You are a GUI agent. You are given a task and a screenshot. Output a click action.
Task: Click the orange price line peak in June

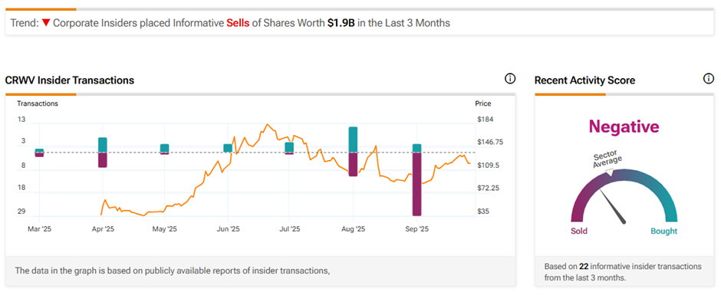267,125
